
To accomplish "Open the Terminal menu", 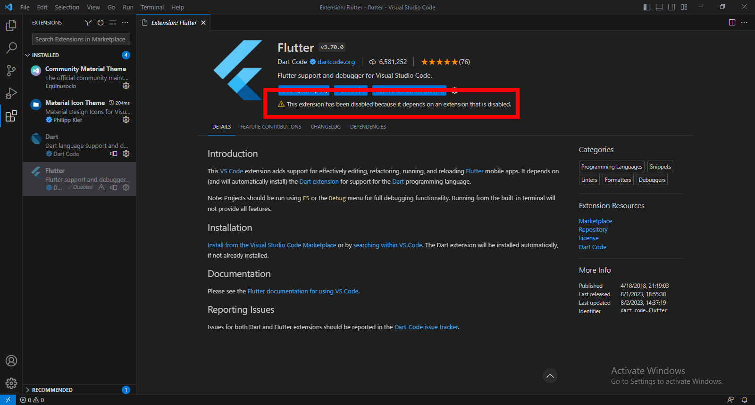I will [152, 7].
